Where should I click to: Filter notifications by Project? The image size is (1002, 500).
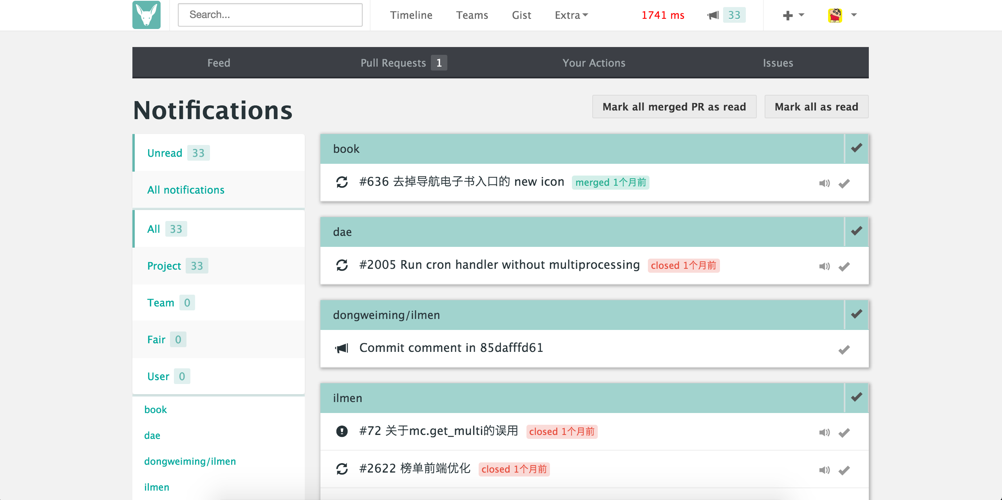tap(219, 266)
